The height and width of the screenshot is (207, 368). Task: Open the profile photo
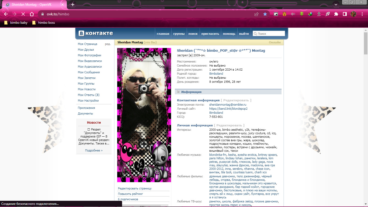[x=144, y=115]
